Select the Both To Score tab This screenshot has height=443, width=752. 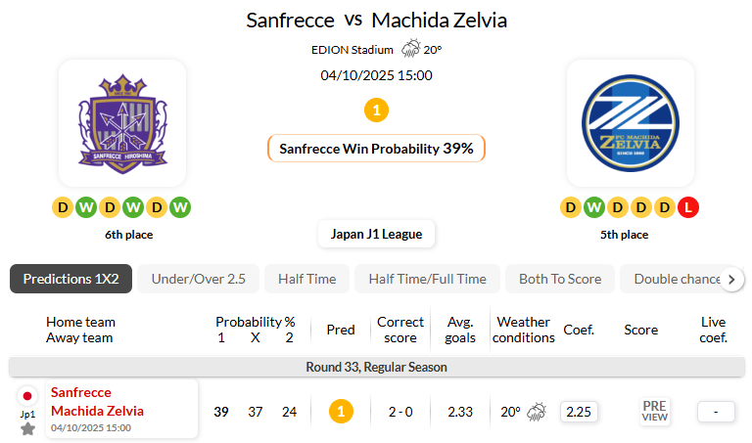tap(560, 279)
